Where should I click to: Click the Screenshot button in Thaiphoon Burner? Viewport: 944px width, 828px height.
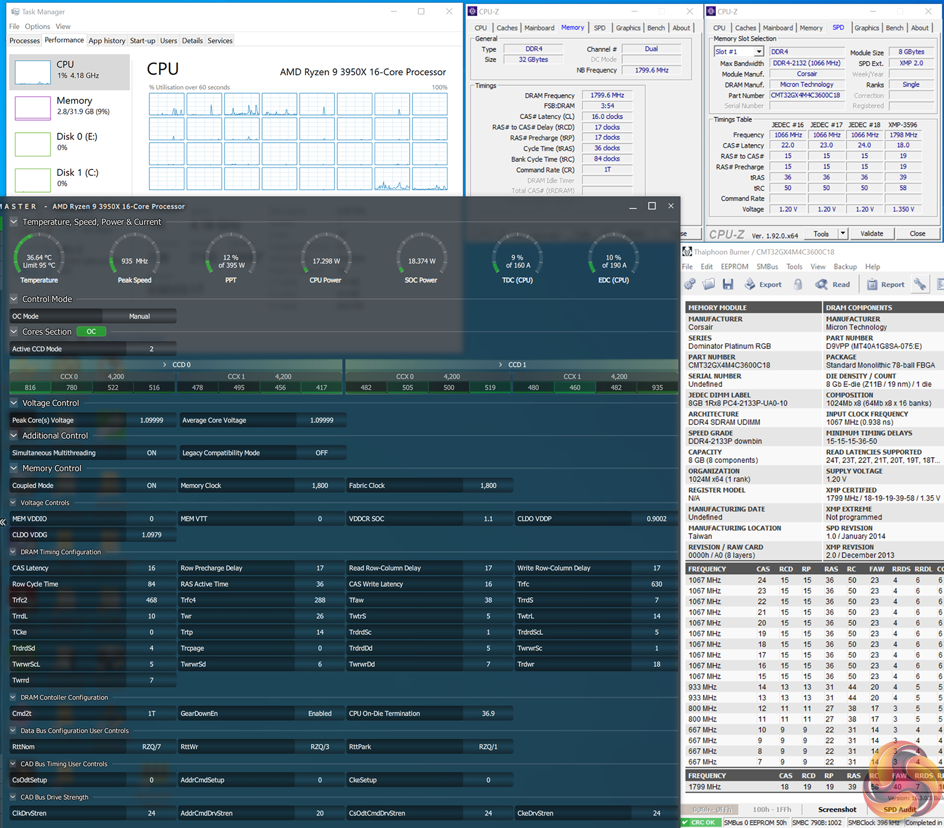coord(837,810)
